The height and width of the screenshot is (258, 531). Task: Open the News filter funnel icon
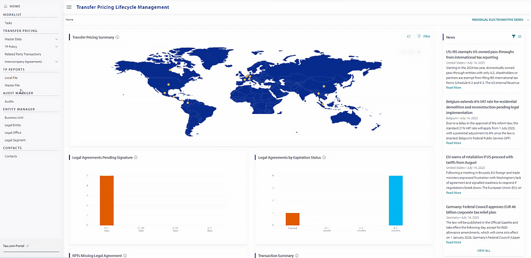pyautogui.click(x=513, y=37)
